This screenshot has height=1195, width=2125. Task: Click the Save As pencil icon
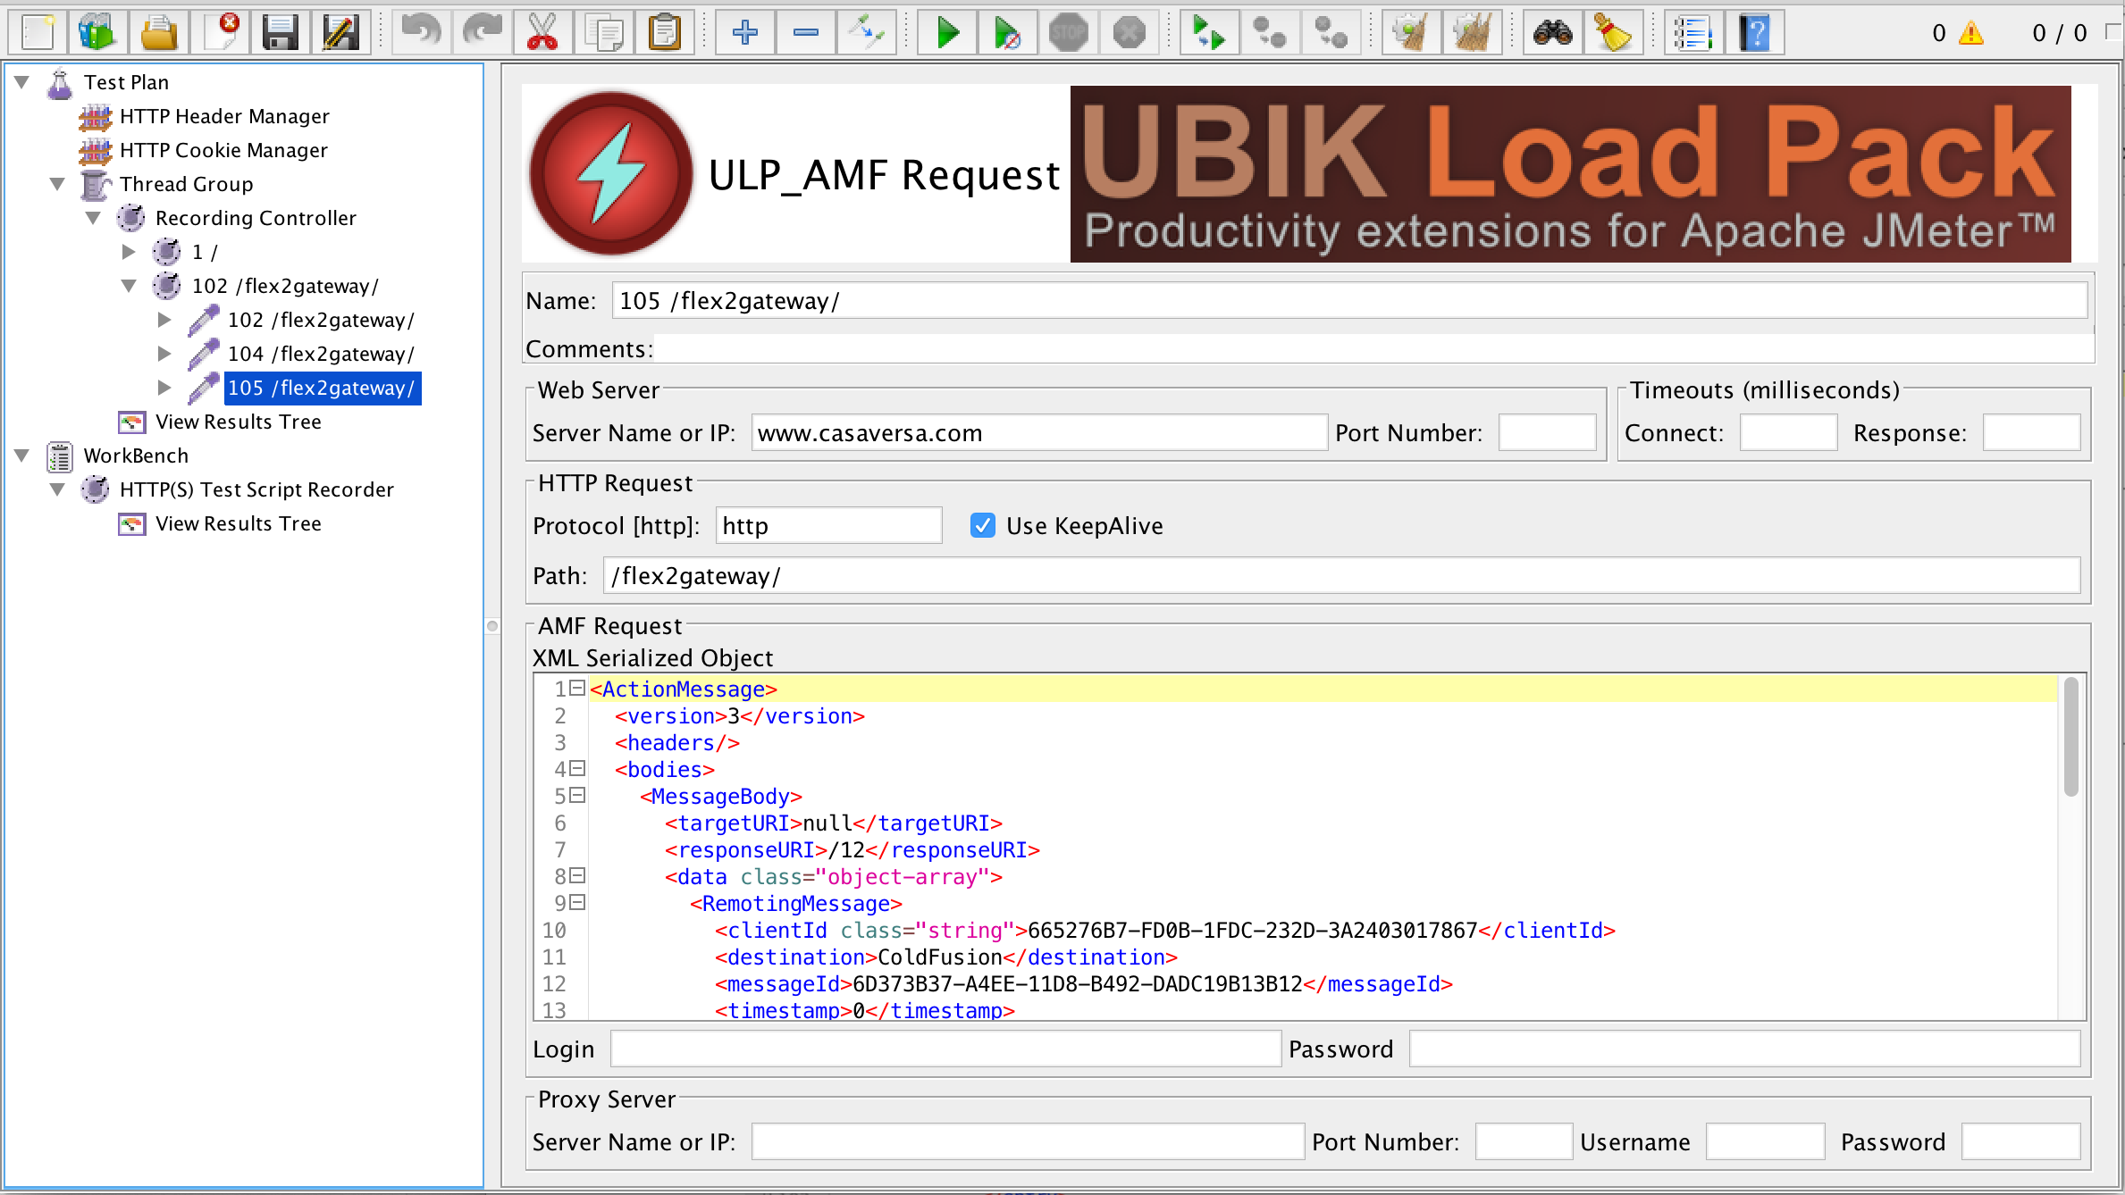341,33
